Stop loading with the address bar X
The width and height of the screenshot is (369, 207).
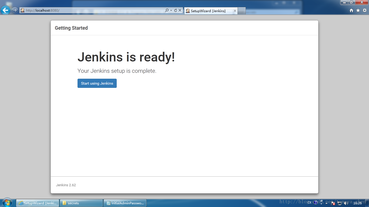[180, 11]
